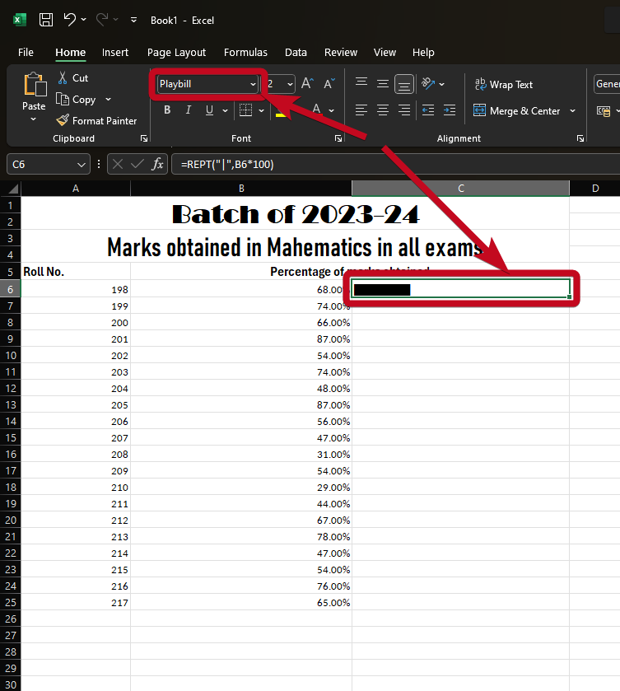
Task: Expand the Undo history arrow
Action: pos(84,20)
